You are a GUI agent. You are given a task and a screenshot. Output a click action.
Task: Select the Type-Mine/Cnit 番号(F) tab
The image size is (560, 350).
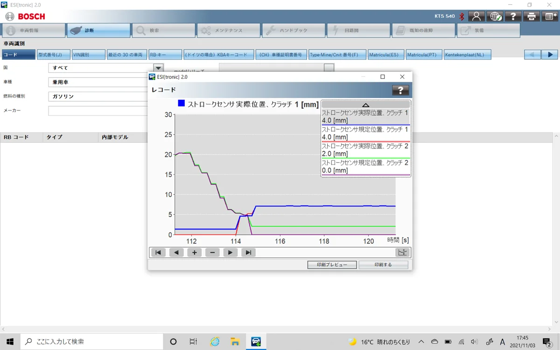point(337,55)
